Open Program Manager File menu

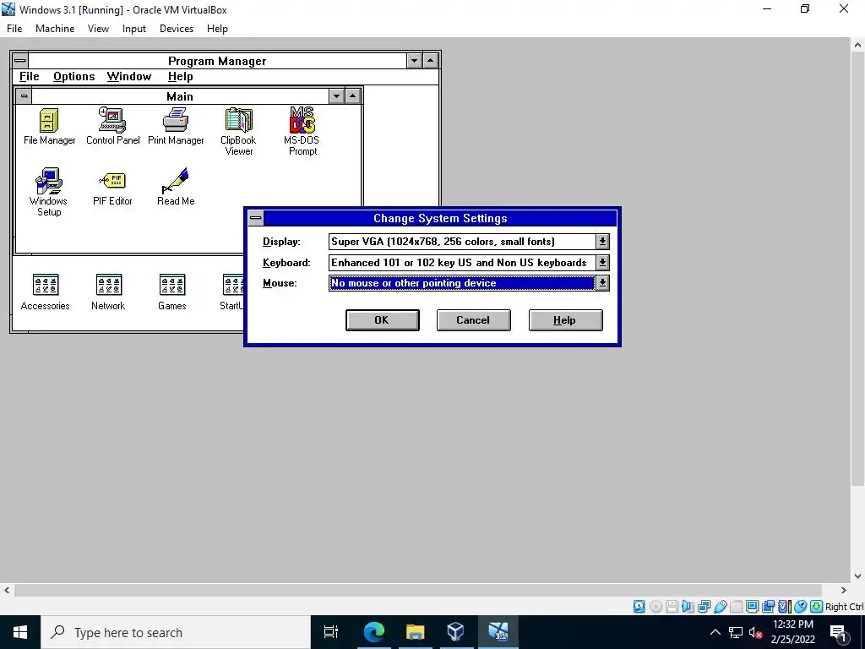tap(30, 77)
